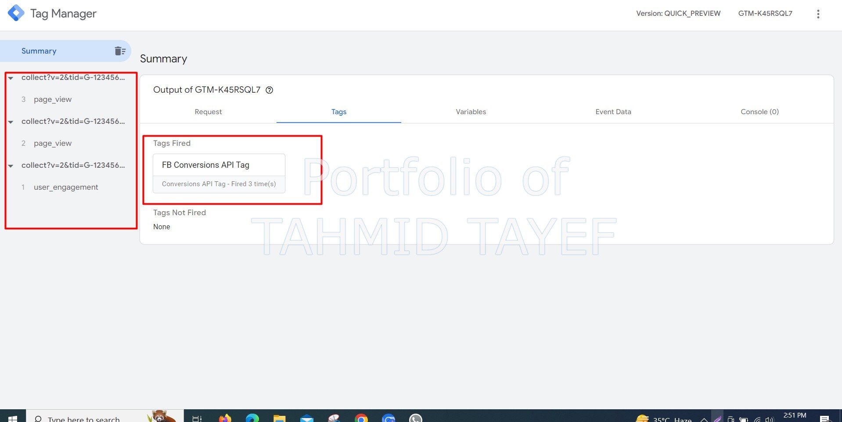Open the three-dot overflow menu
The width and height of the screenshot is (842, 422).
coord(818,14)
